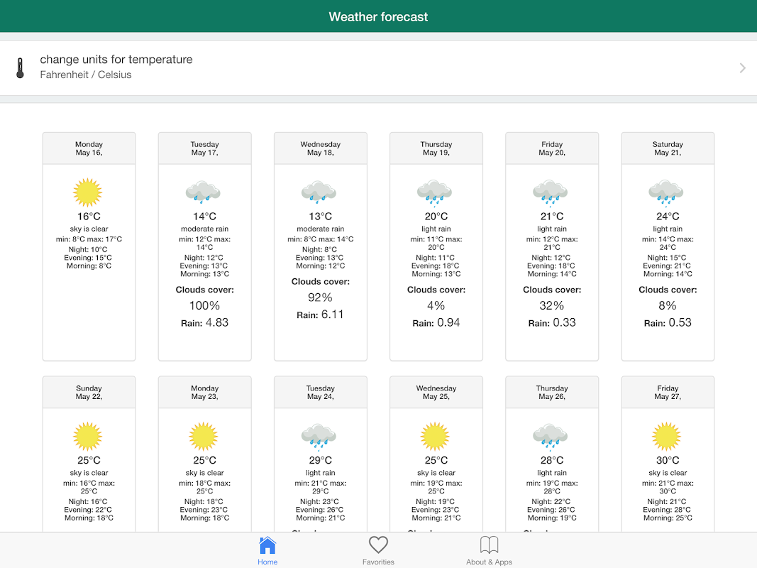
Task: Click the 30°C temperature reading
Action: [x=668, y=460]
